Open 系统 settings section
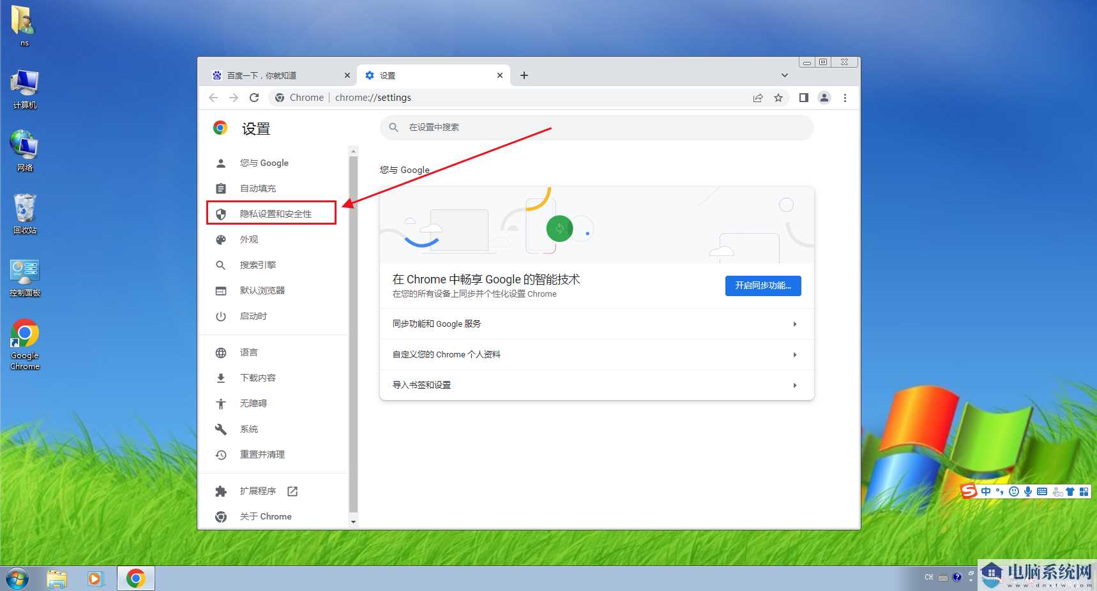Image resolution: width=1097 pixels, height=591 pixels. click(x=248, y=429)
